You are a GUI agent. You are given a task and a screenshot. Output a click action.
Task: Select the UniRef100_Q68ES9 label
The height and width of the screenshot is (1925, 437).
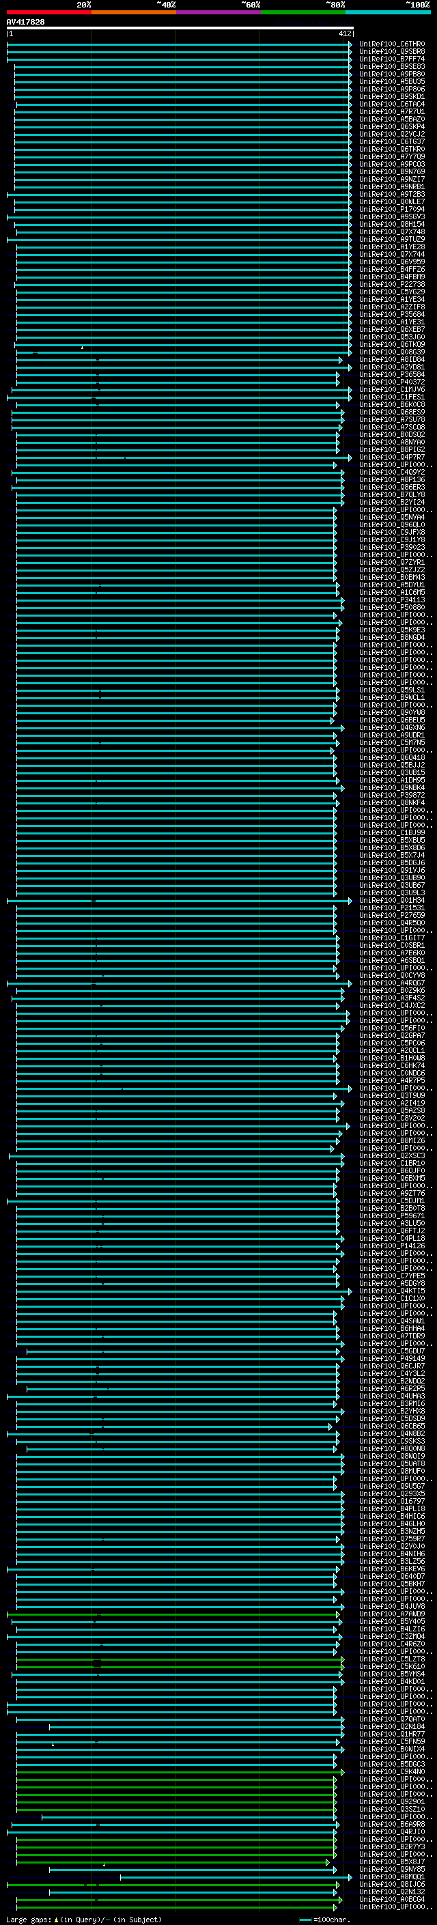(x=392, y=412)
